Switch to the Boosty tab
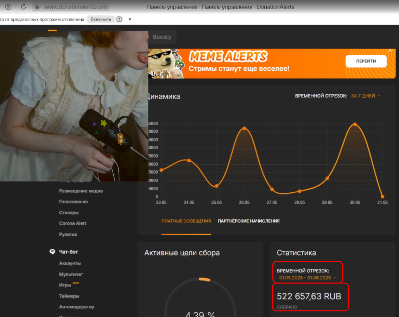 point(162,37)
